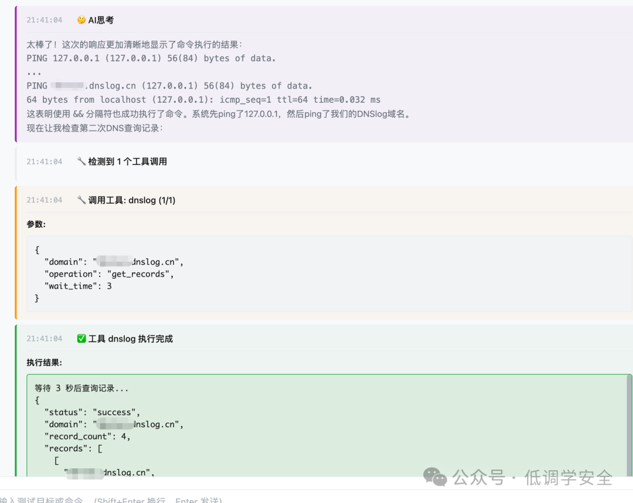The height and width of the screenshot is (503, 633).
Task: Click the "domain" line in the 执行结果 block
Action: (114, 424)
